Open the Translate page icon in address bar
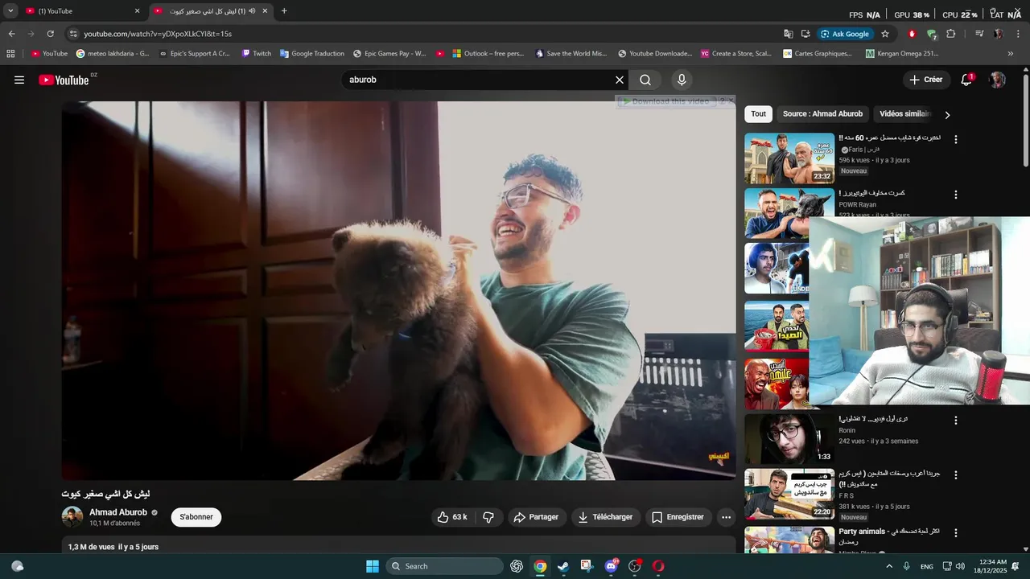Image resolution: width=1030 pixels, height=579 pixels. [x=789, y=34]
